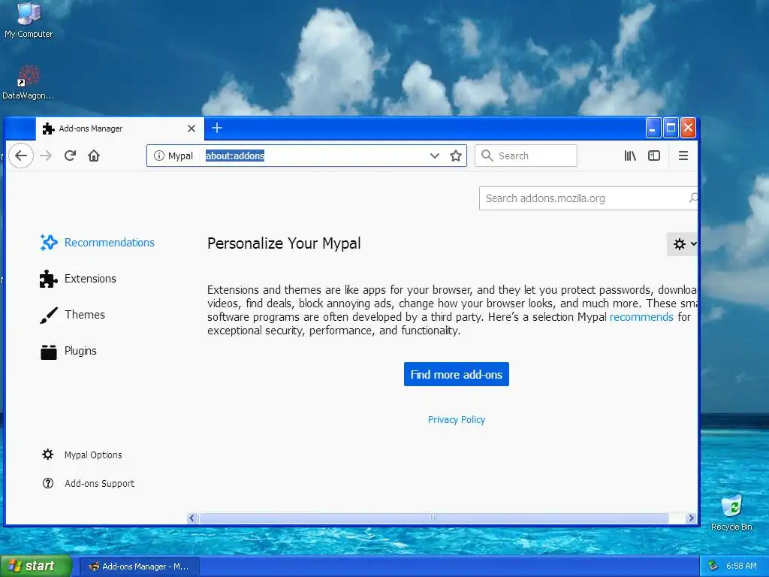Click the magnifier icon in Search box
Screen dimensions: 769x577
click(487, 156)
